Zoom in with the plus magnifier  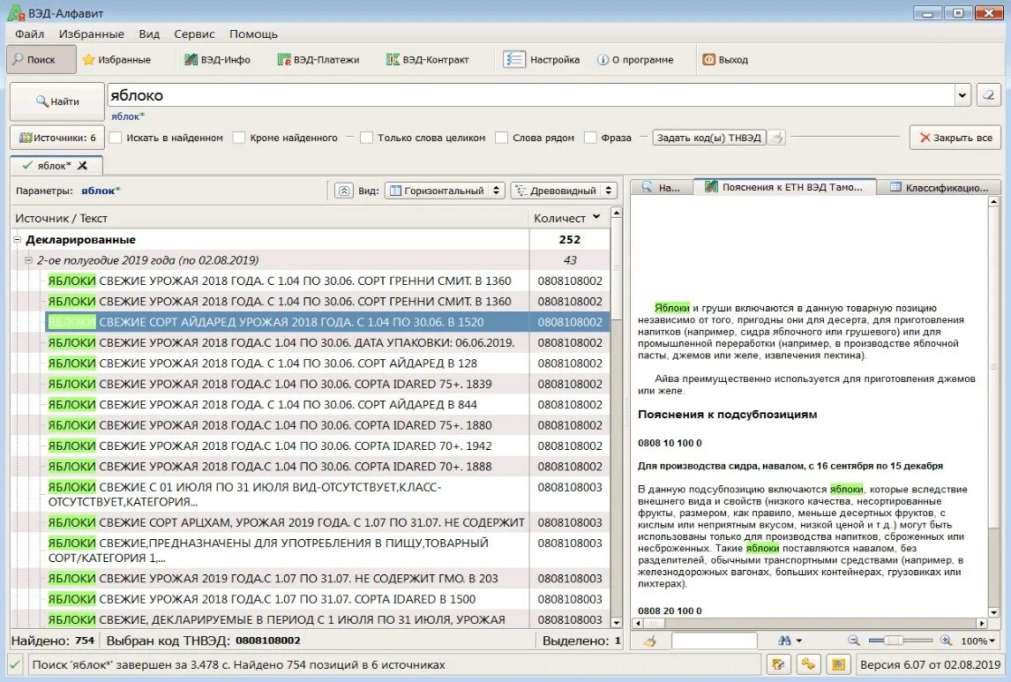click(946, 641)
